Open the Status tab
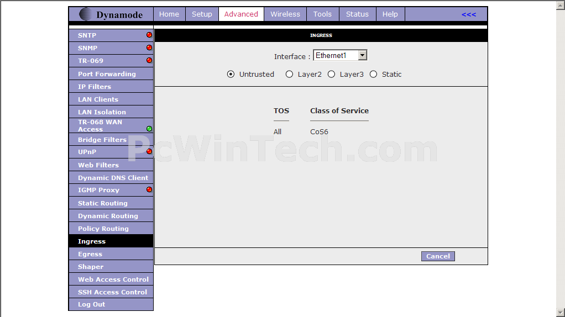The width and height of the screenshot is (565, 317). tap(357, 14)
